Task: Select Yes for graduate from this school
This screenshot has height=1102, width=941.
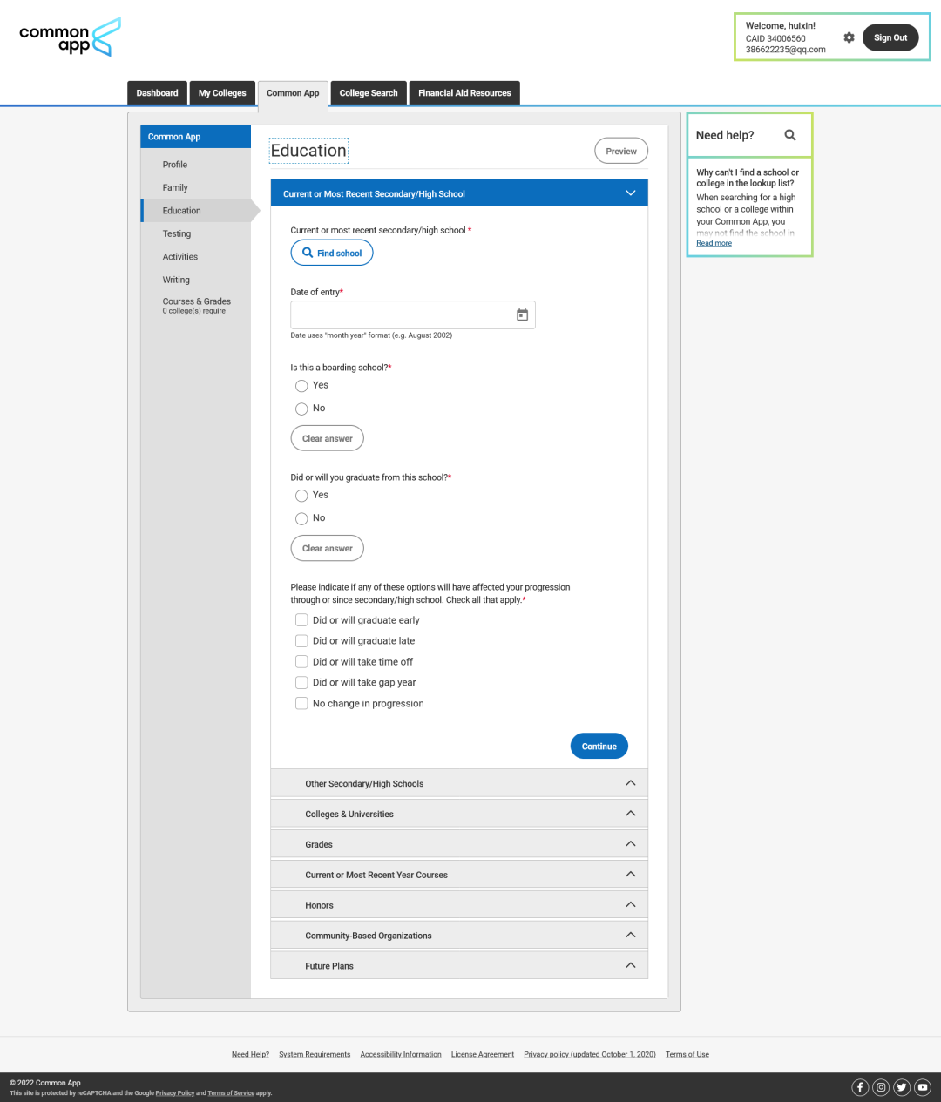Action: pos(301,496)
